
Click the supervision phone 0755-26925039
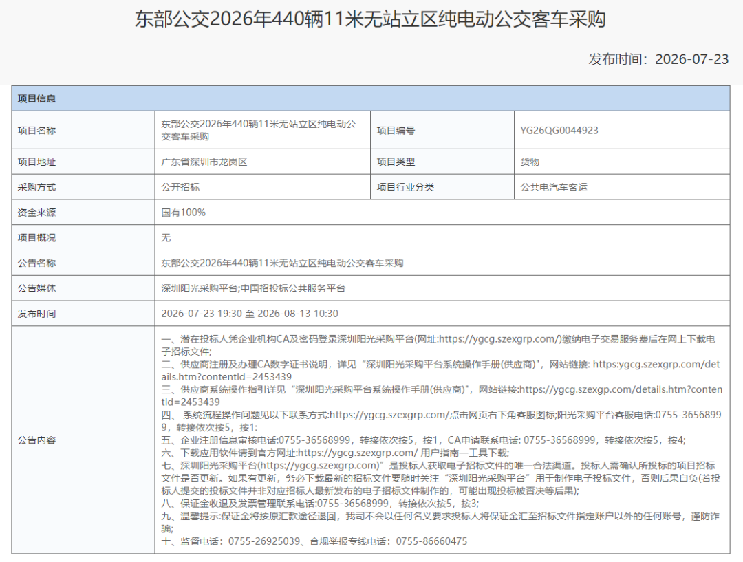(x=264, y=541)
